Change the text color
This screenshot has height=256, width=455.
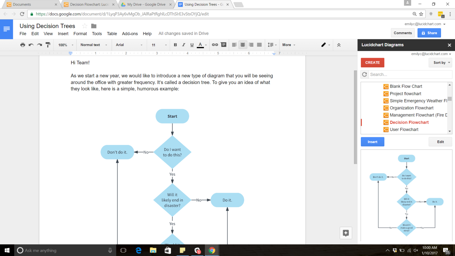click(200, 45)
